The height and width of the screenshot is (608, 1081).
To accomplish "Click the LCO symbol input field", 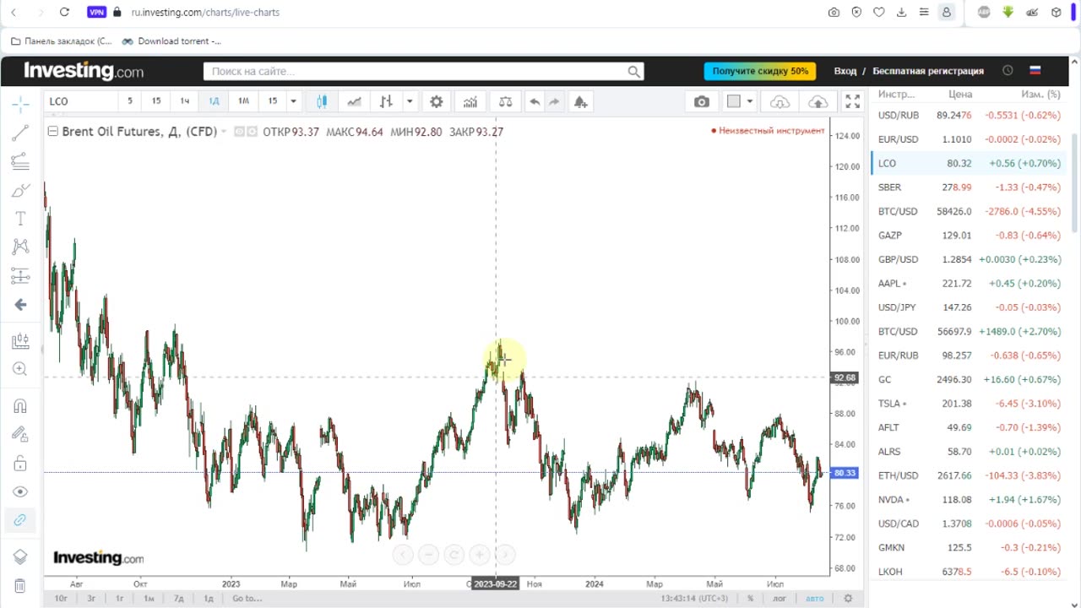I will click(x=80, y=101).
